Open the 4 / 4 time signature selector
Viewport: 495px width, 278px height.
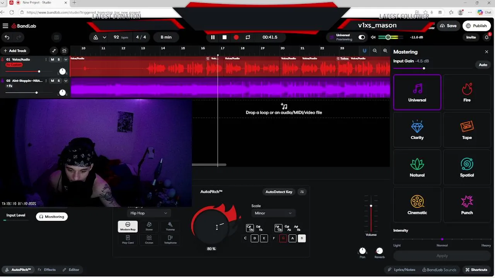pyautogui.click(x=141, y=37)
